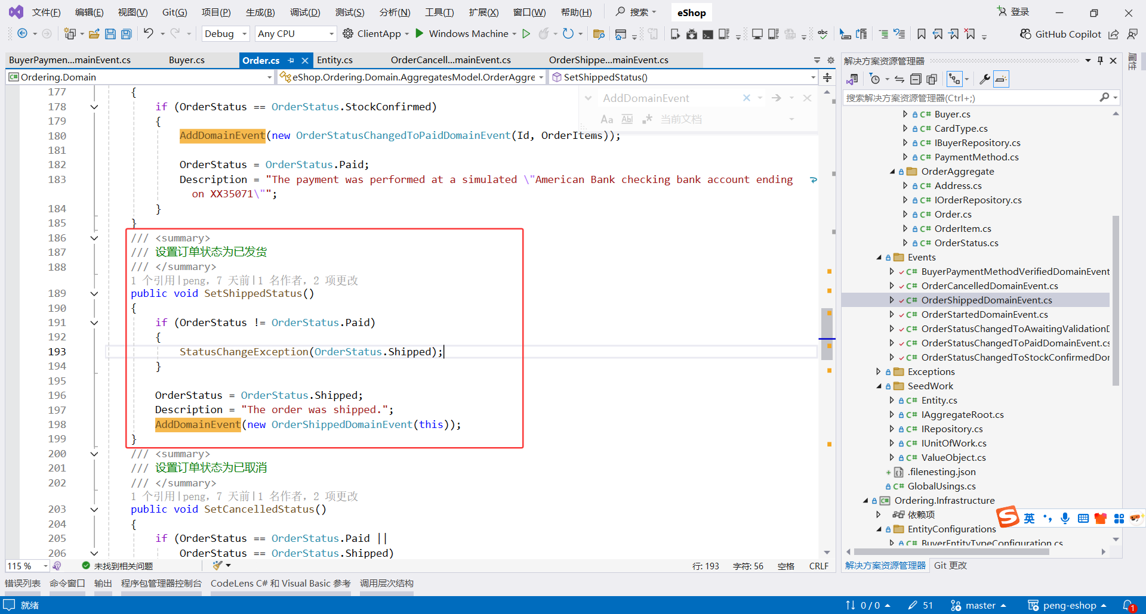This screenshot has width=1146, height=614.
Task: Clear all bookmarks with the red-X bookmark icon
Action: (970, 34)
